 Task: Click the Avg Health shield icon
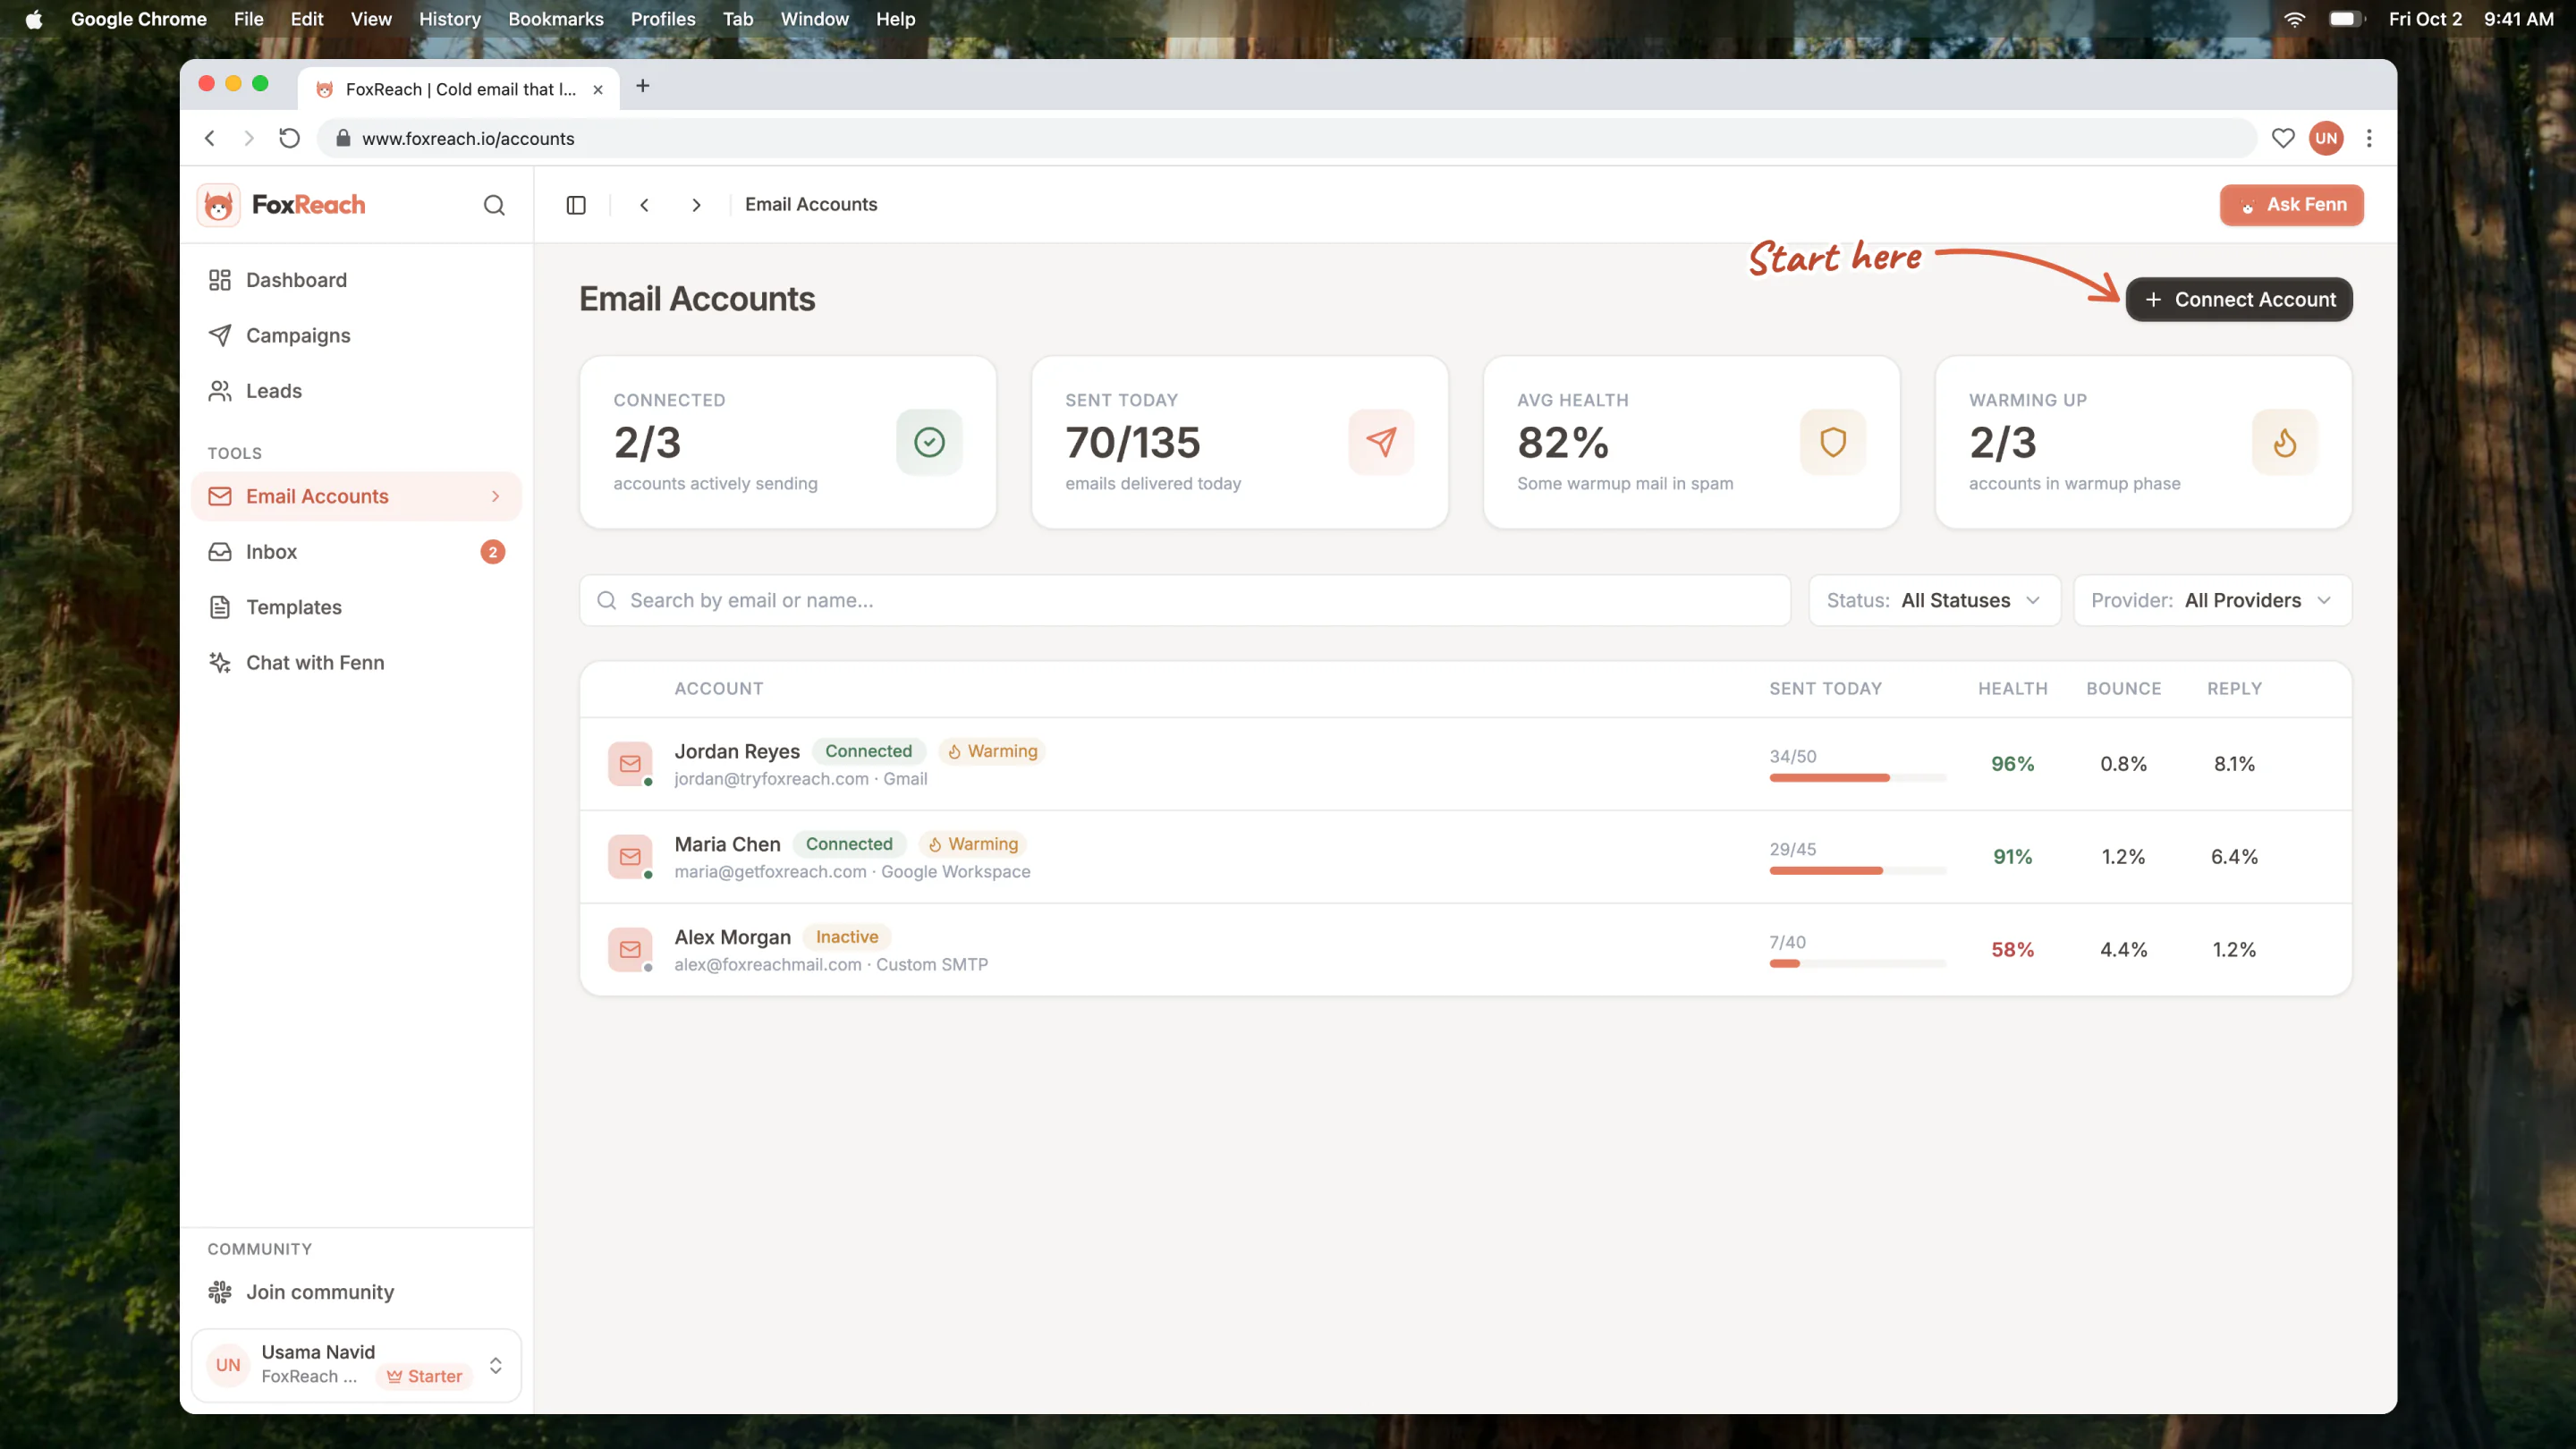click(x=1833, y=442)
